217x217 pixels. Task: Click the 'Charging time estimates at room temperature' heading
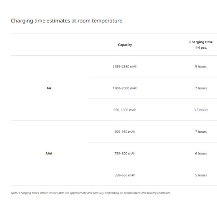click(67, 21)
